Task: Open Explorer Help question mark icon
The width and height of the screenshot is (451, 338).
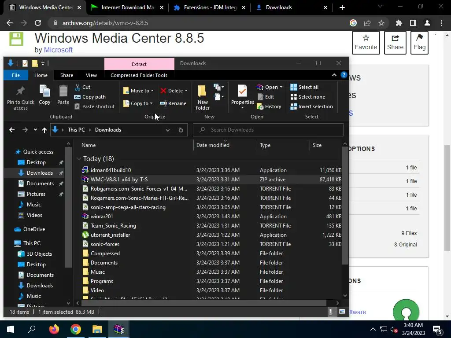Action: point(344,75)
